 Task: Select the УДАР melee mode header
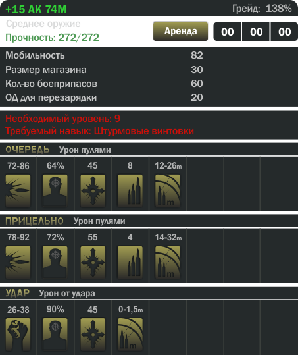(18, 293)
